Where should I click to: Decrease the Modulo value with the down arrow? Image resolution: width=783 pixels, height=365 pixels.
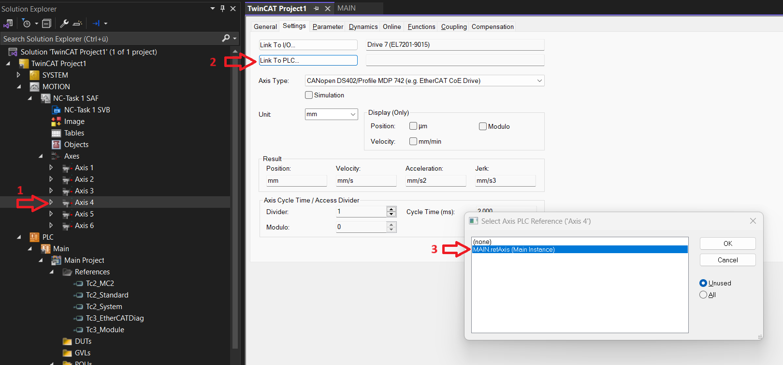(391, 230)
